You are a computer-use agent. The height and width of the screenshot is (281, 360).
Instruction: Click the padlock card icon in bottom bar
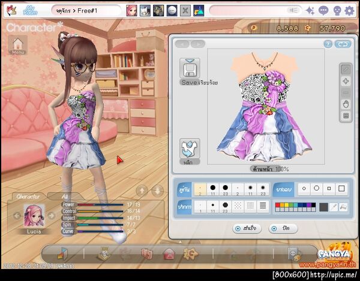pos(295,254)
